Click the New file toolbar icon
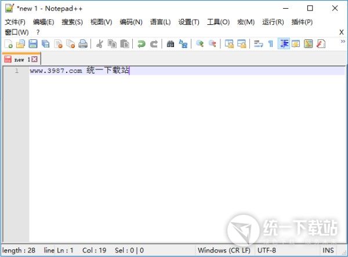The width and height of the screenshot is (348, 257). [x=8, y=44]
